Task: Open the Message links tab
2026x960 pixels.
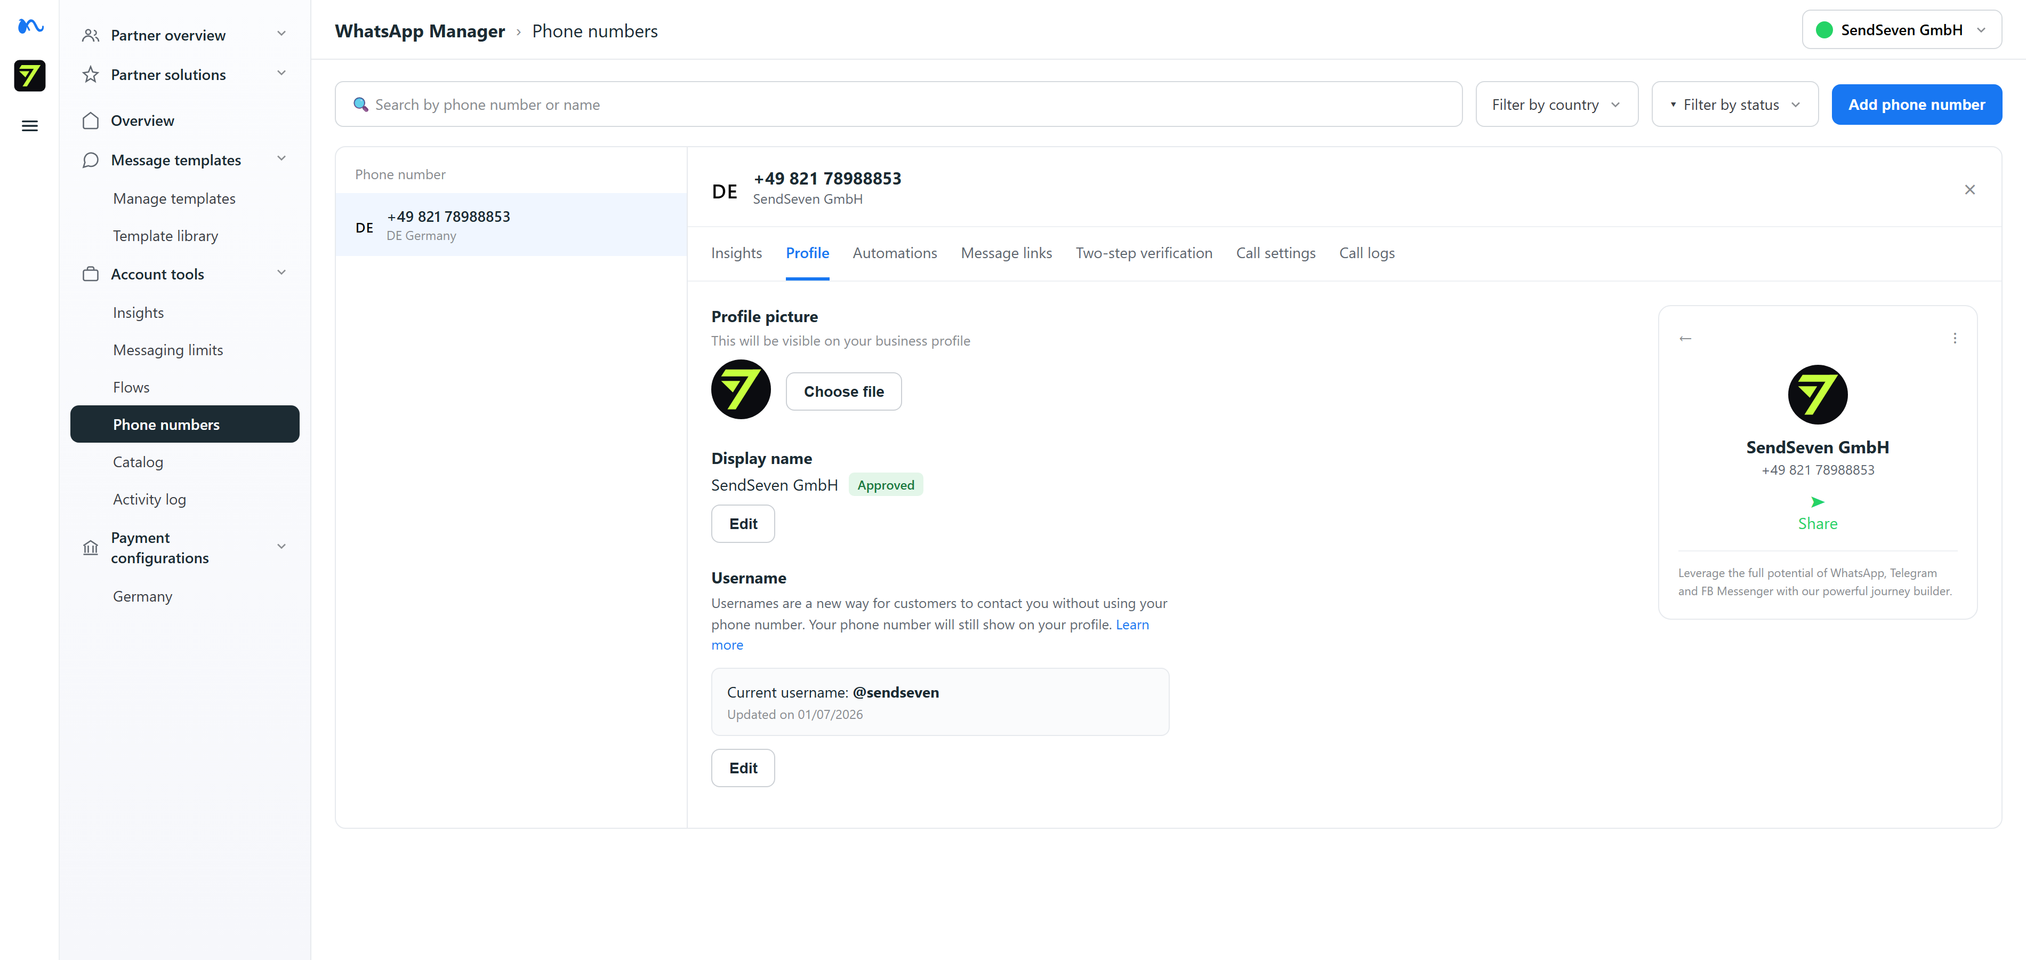Action: 1006,253
